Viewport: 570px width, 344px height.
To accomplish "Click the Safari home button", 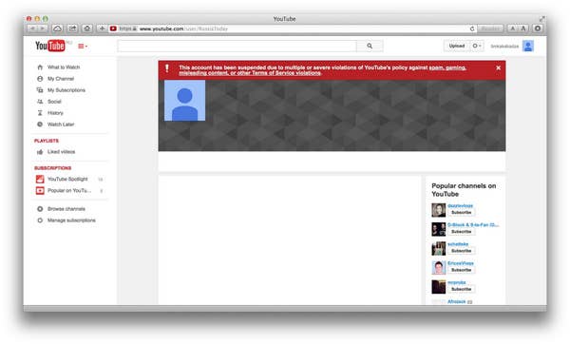I will pyautogui.click(x=87, y=29).
